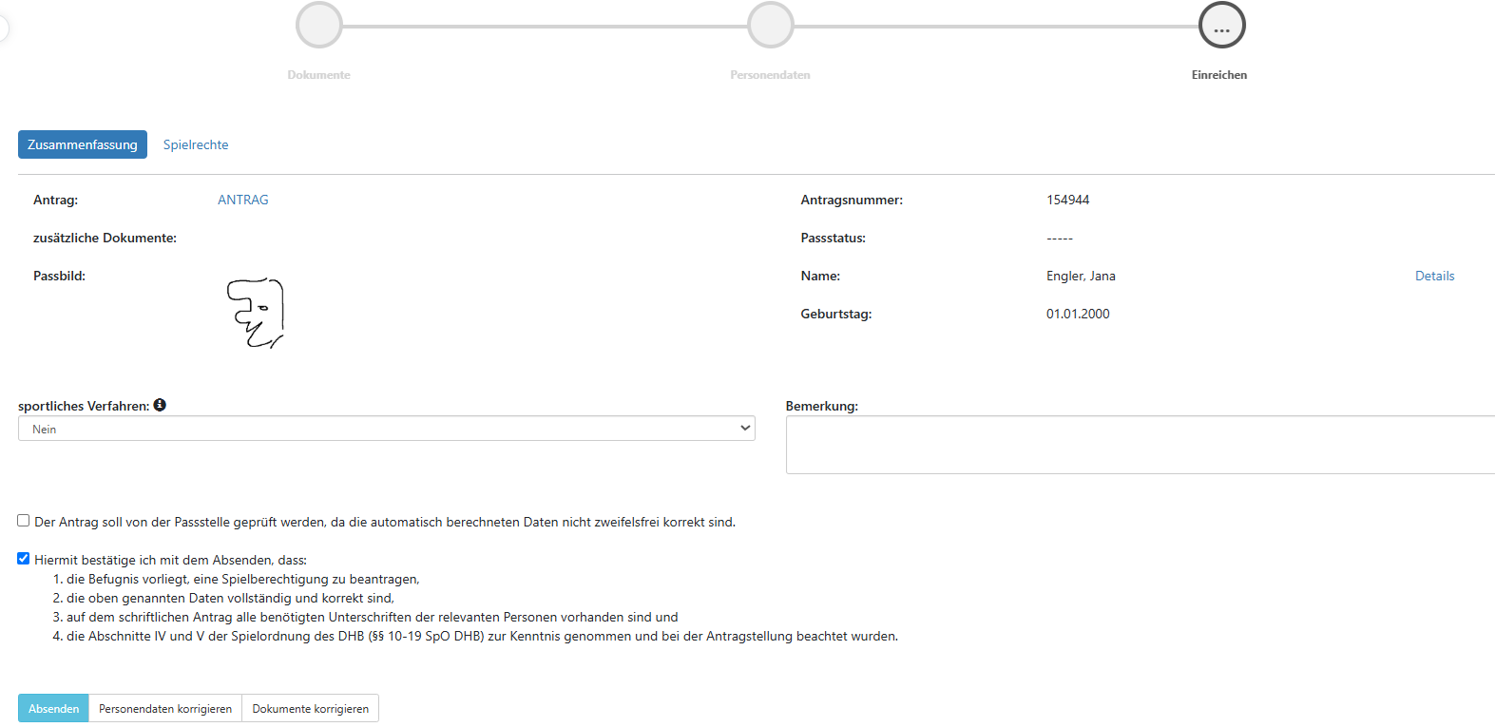Click the Dokumente step circle
Screen dimensions: 1495x727
pos(318,26)
